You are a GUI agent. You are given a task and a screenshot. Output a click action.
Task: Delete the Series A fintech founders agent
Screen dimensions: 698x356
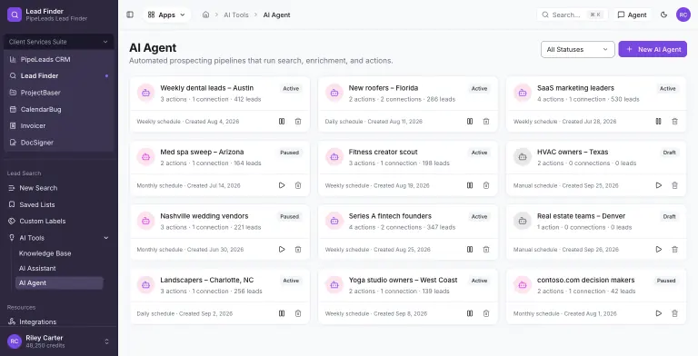point(486,249)
